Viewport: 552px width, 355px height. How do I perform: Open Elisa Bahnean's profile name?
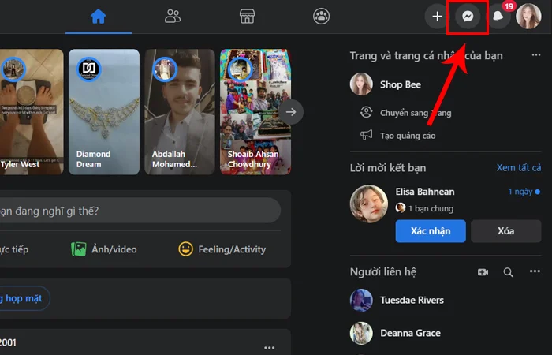point(425,192)
